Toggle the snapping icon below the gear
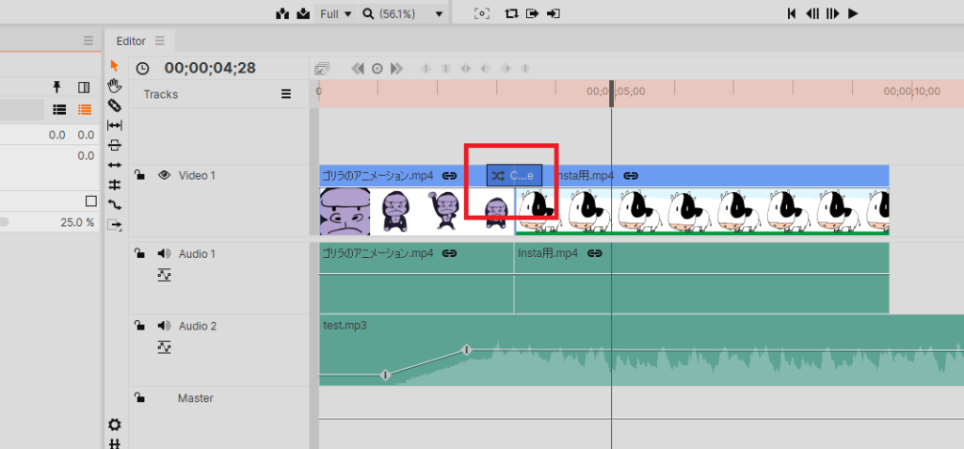Screen dimensions: 964x449 point(115,443)
